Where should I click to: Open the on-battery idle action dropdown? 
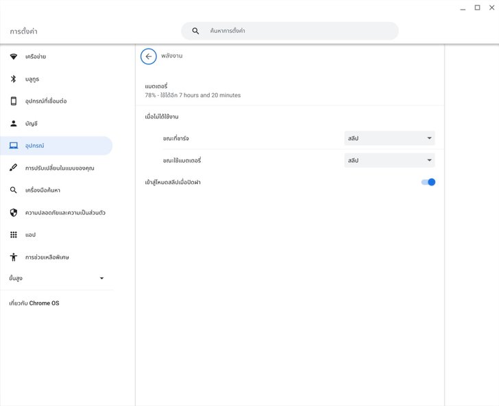[389, 160]
